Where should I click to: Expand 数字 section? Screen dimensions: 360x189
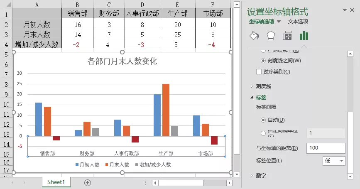click(252, 176)
